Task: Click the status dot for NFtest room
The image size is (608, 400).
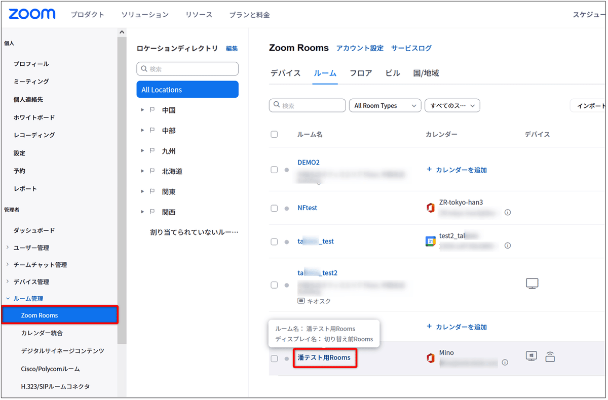Action: coord(287,209)
